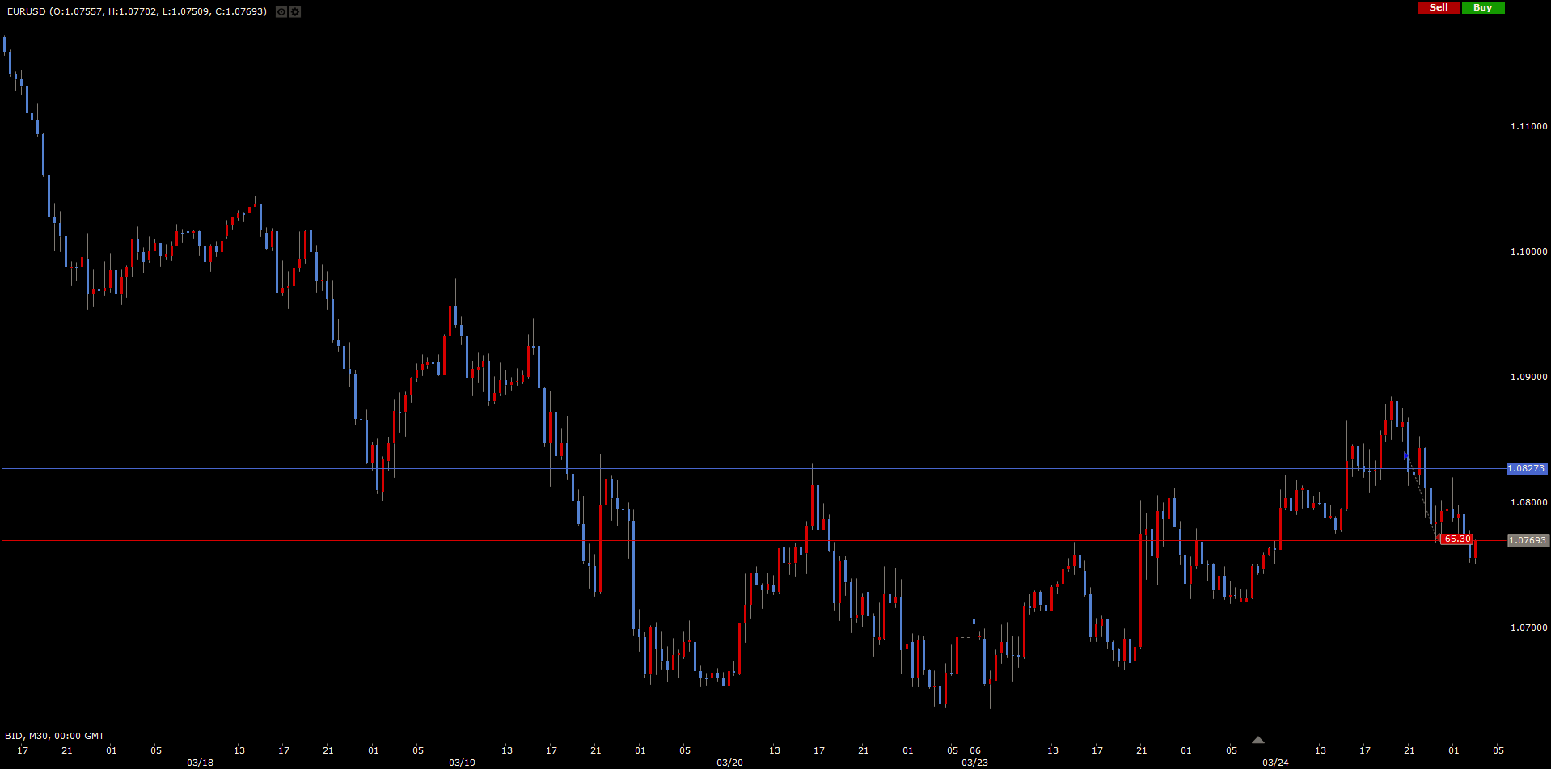The width and height of the screenshot is (1551, 769).
Task: Click the gray triangle marker on time axis
Action: 1257,740
